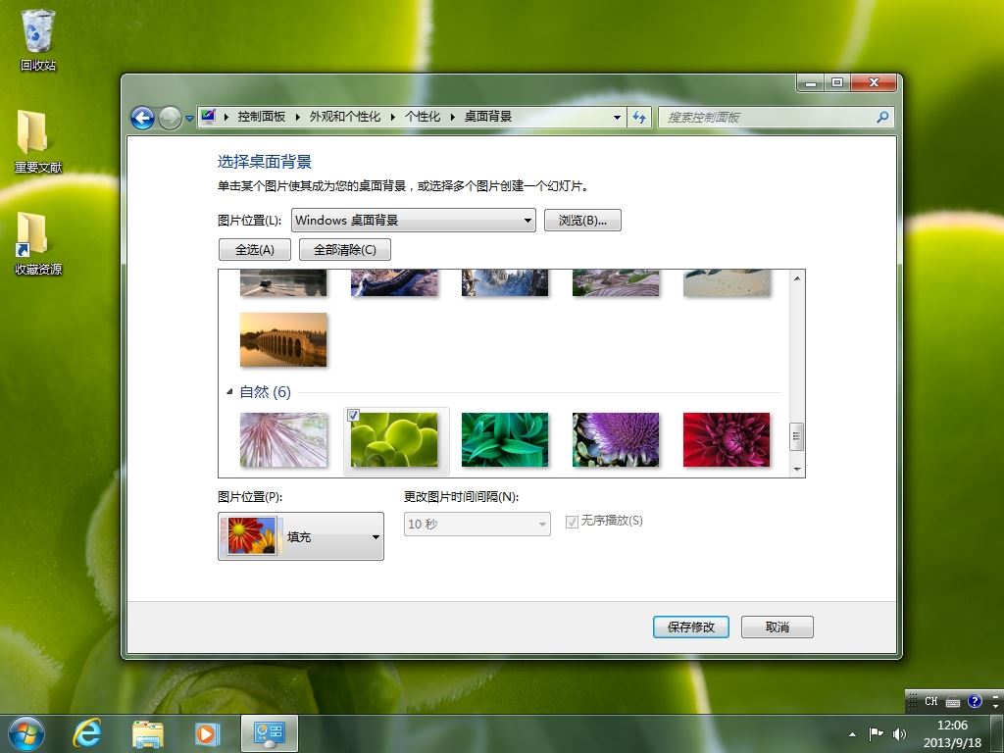Screen dimensions: 1004x753
Task: Refresh the address bar location
Action: point(639,118)
